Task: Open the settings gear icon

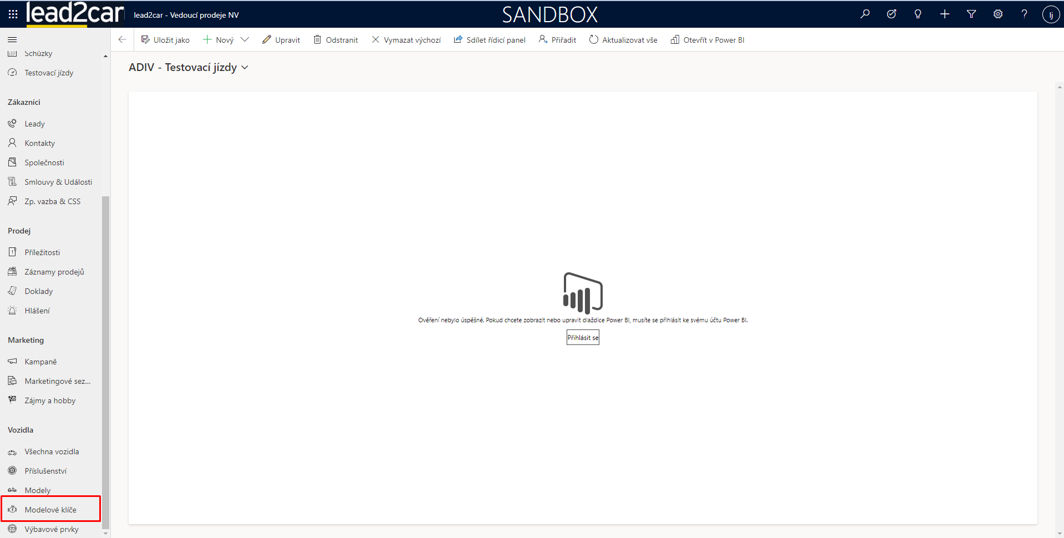Action: 998,14
